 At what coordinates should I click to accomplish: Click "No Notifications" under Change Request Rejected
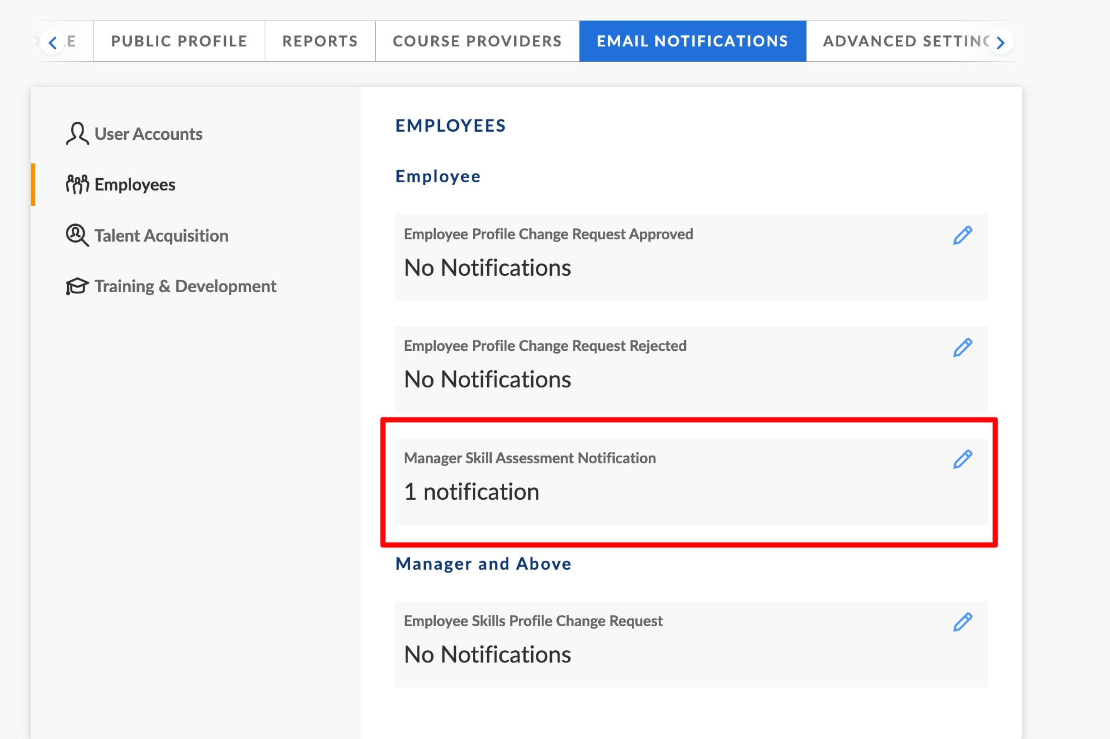(487, 380)
